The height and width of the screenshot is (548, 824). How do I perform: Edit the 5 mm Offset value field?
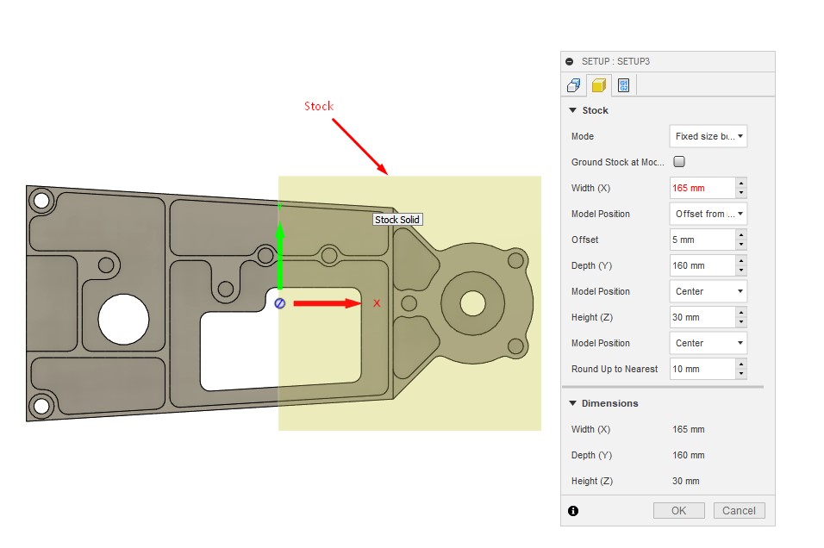point(698,239)
